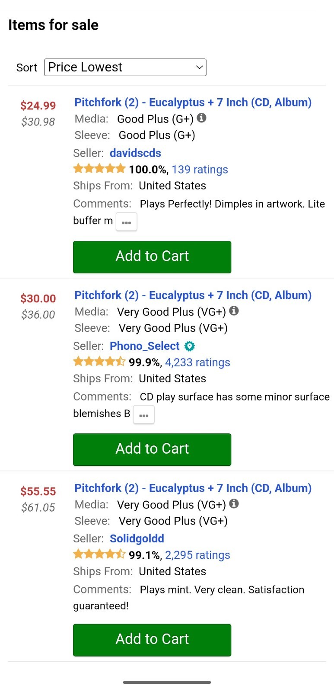Expand truncated comments on Phono_Select listing
This screenshot has width=334, height=692.
pos(144,415)
